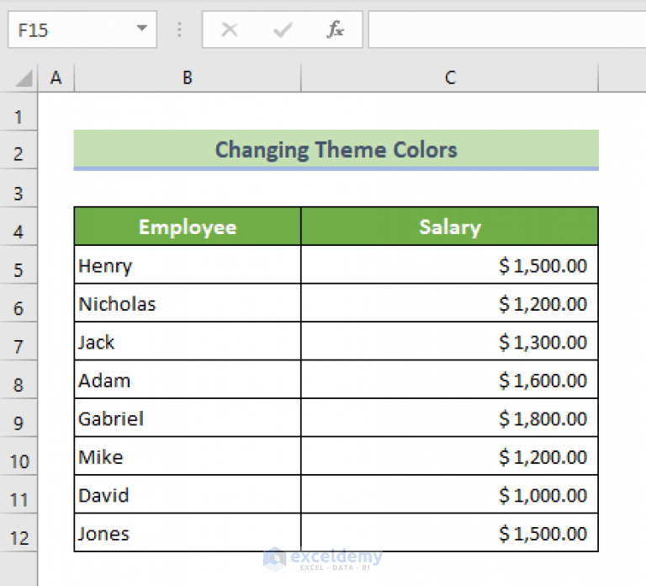Screen dimensions: 646x586
Task: Select row 6 header
Action: pos(19,303)
